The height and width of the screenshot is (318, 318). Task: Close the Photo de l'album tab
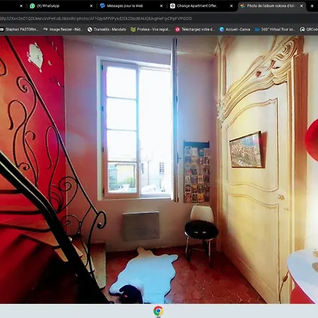point(302,6)
